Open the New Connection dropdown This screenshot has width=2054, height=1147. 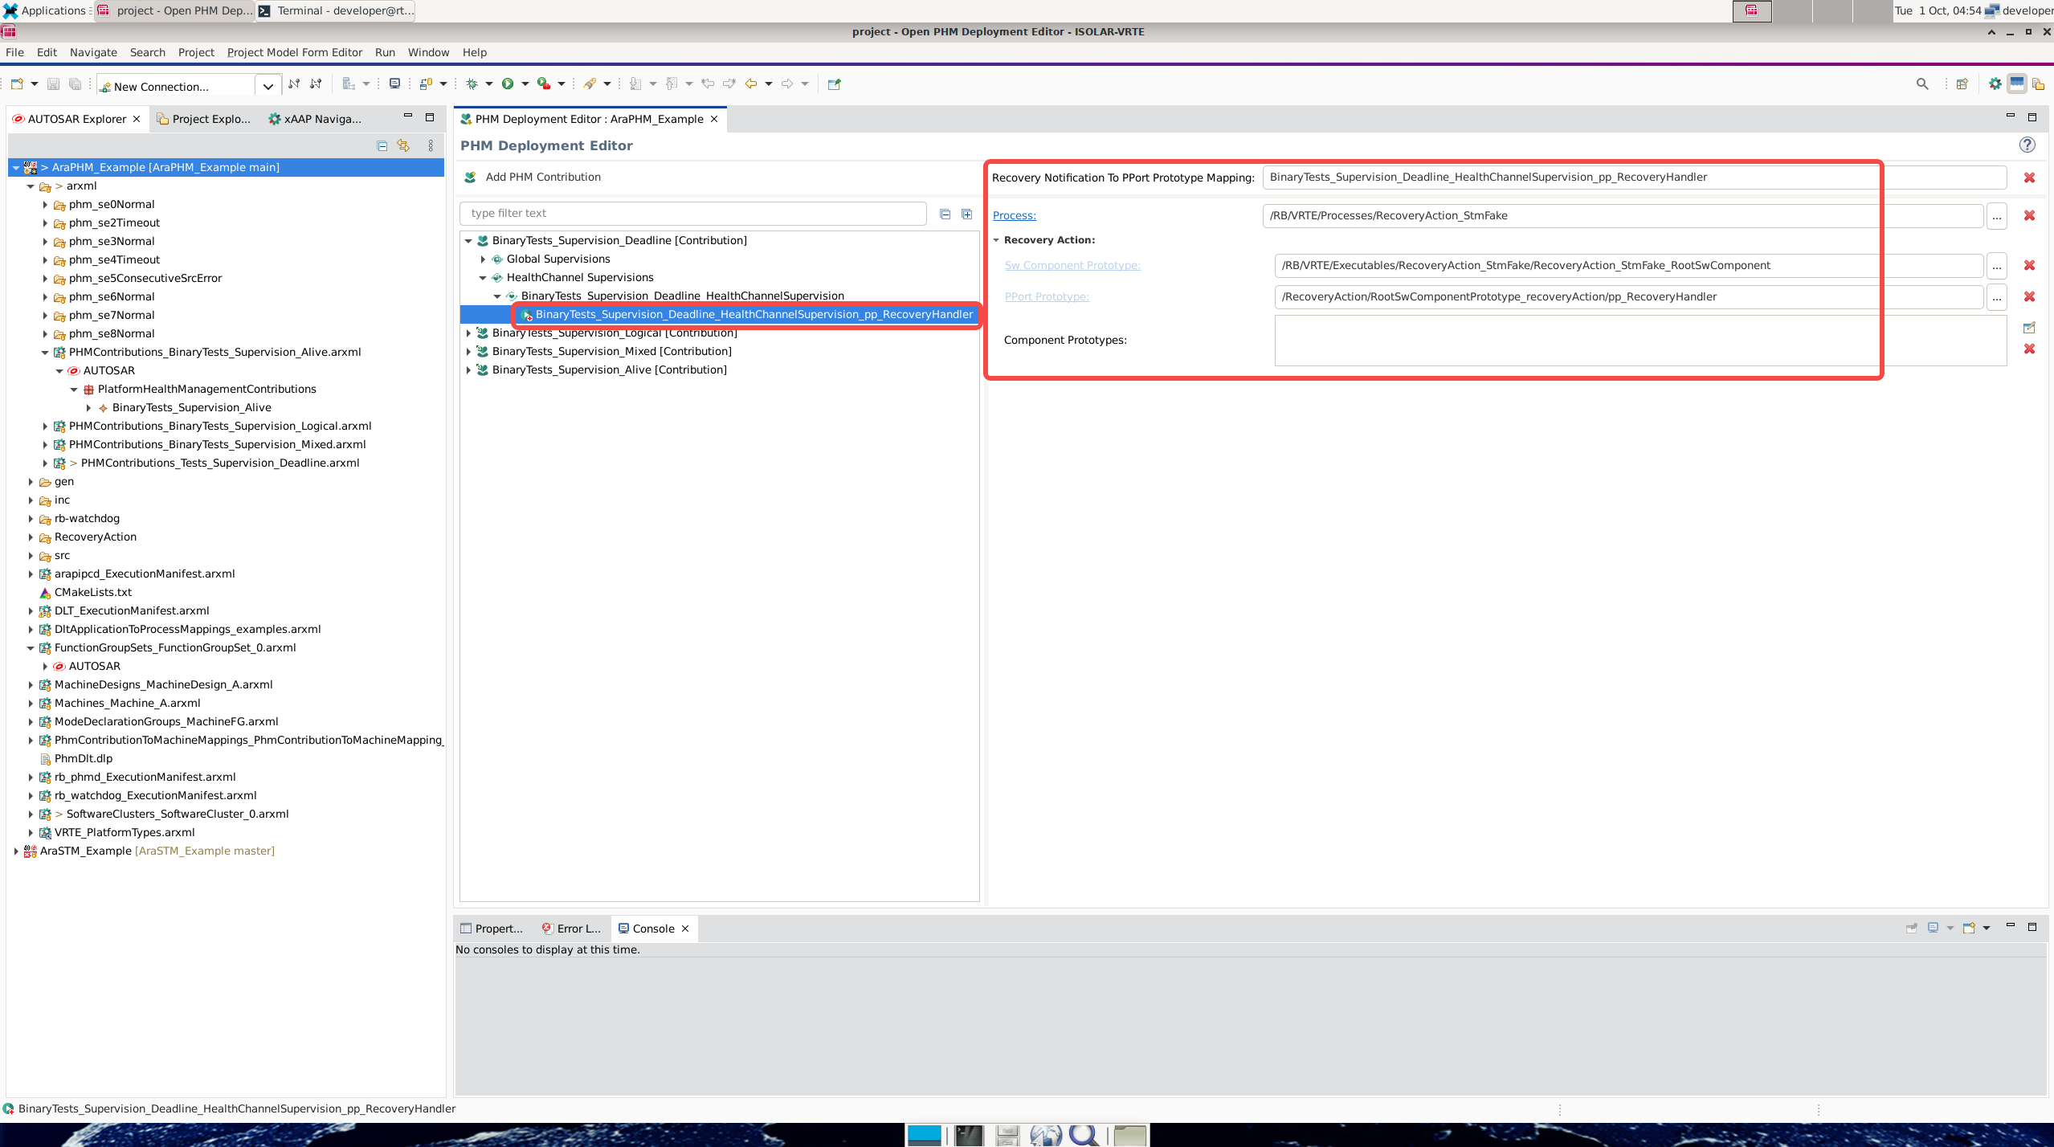point(267,86)
